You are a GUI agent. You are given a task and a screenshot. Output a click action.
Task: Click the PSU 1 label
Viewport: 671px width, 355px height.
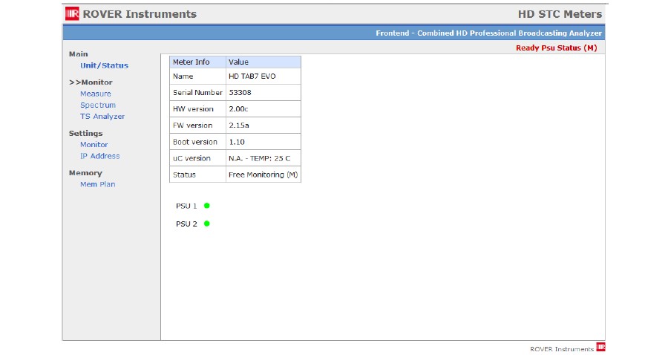coord(186,206)
